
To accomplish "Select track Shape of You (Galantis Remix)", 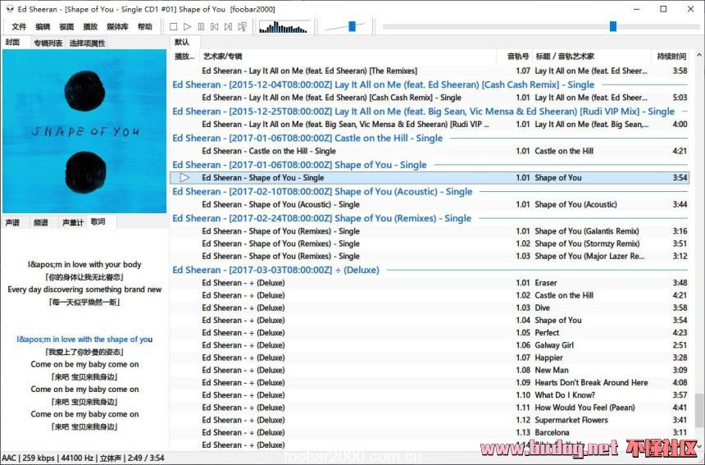I will point(430,231).
